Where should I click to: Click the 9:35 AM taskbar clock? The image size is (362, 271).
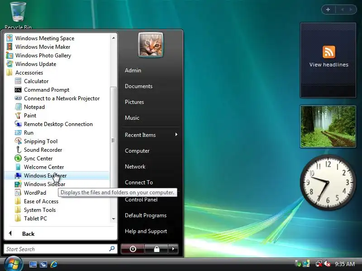coord(345,264)
